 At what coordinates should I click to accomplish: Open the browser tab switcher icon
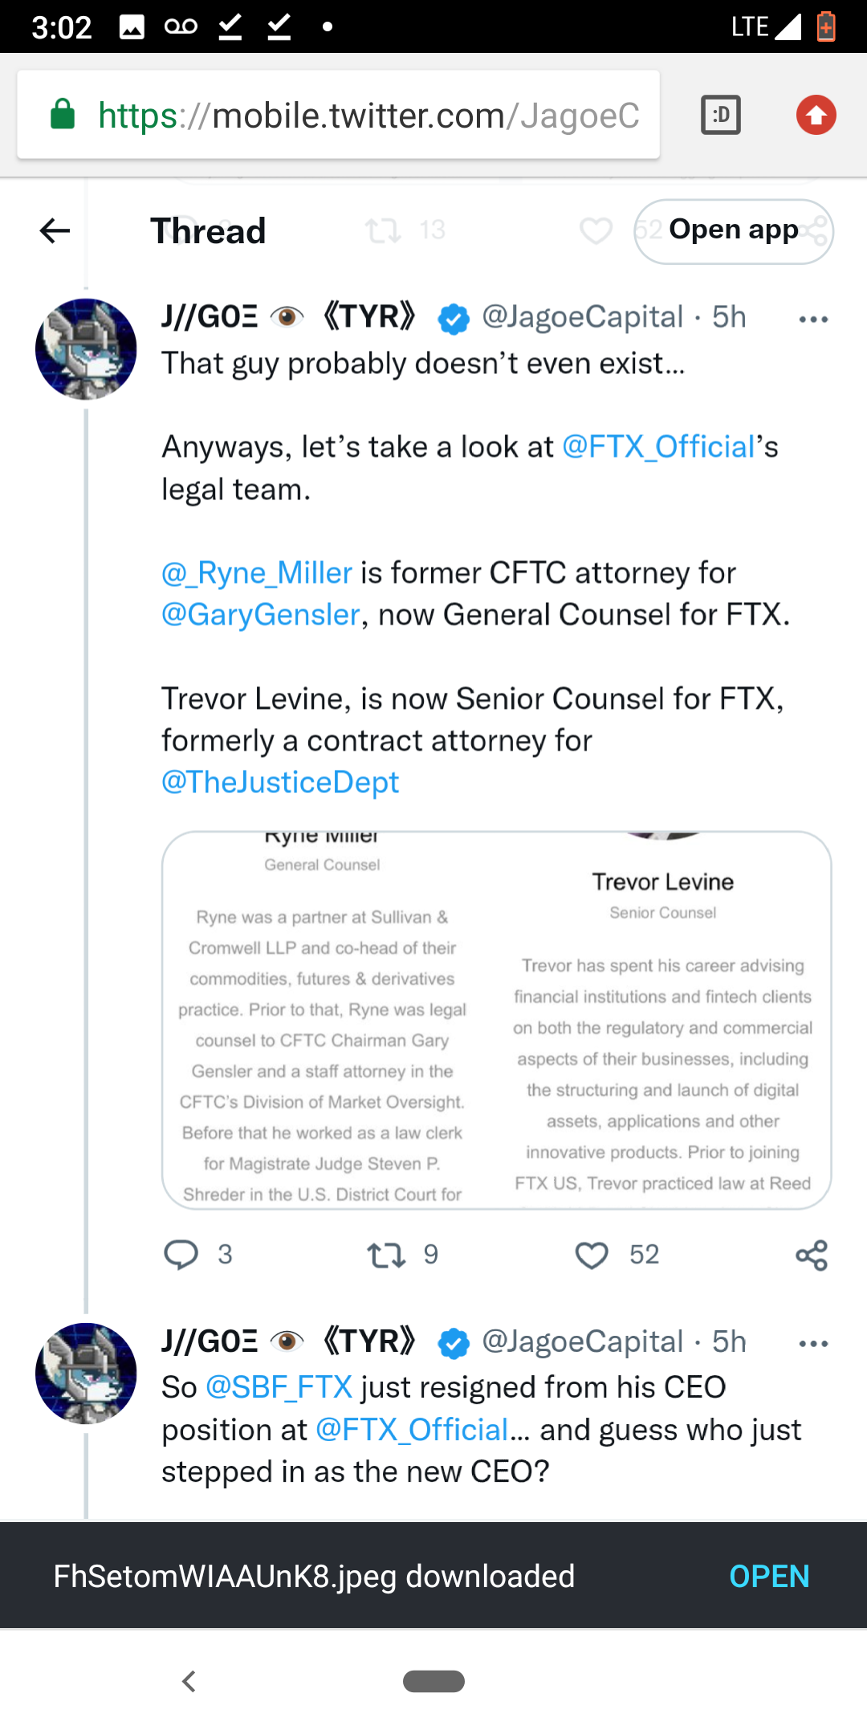[x=721, y=115]
